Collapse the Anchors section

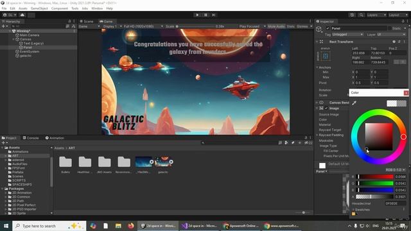317,67
